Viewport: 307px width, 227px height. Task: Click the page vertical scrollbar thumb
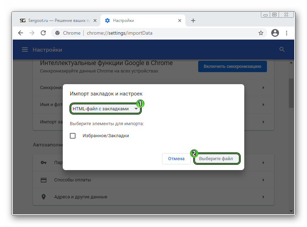(x=291, y=93)
